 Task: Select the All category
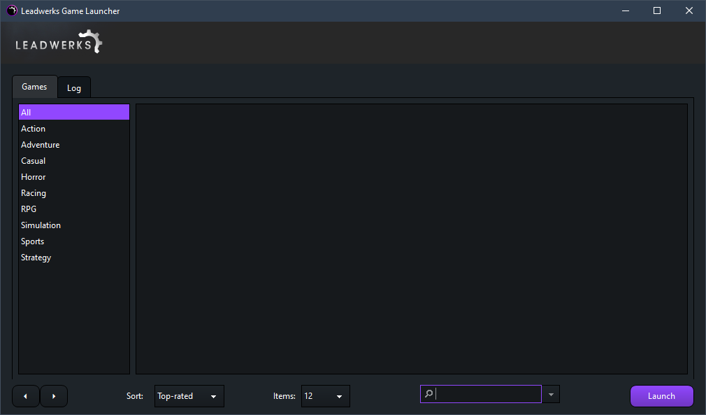tap(73, 113)
